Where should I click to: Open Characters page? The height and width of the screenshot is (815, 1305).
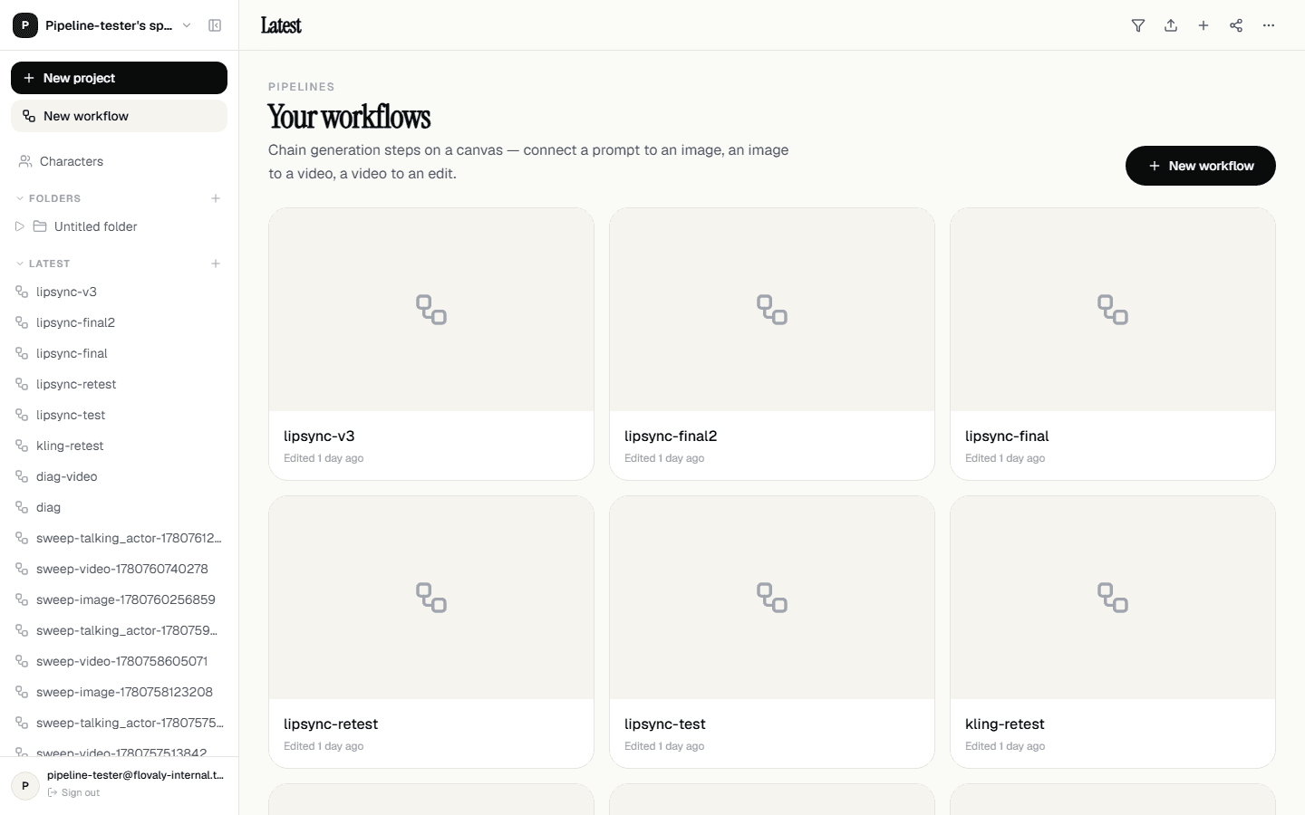(x=119, y=161)
